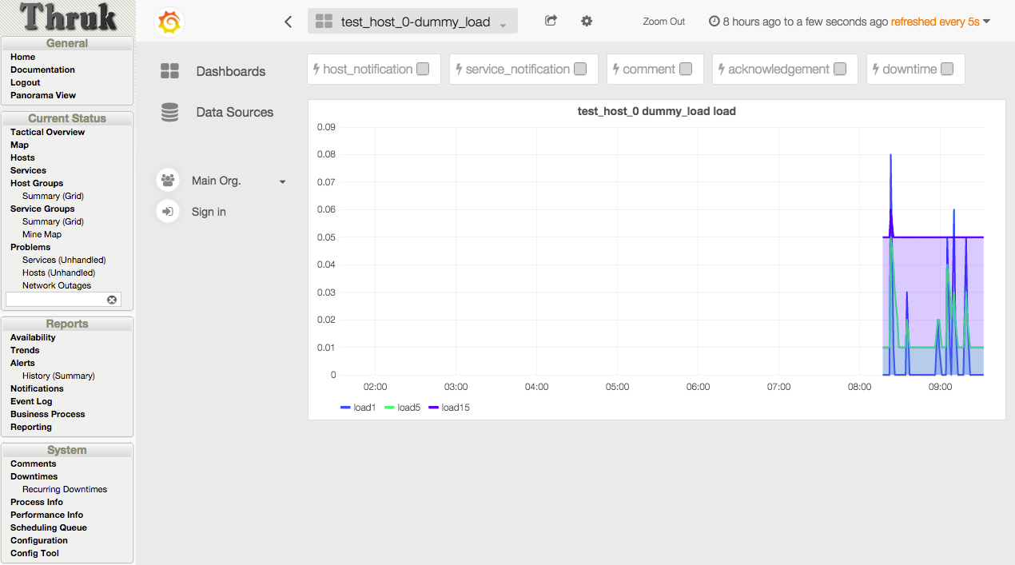Open the Dashboards panel icon
Image resolution: width=1015 pixels, height=565 pixels.
coord(169,70)
